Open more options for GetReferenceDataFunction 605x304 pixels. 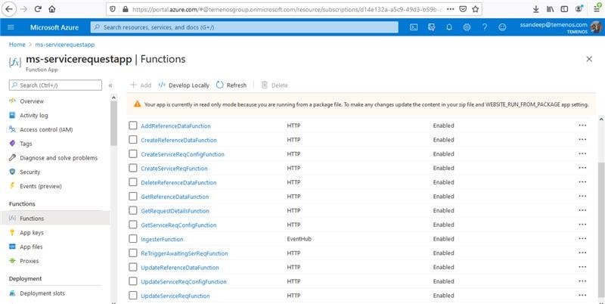pyautogui.click(x=582, y=197)
